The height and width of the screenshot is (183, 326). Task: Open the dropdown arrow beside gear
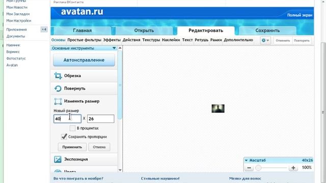tap(268, 41)
